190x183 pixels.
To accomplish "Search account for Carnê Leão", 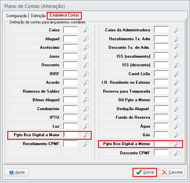I will (177, 74).
